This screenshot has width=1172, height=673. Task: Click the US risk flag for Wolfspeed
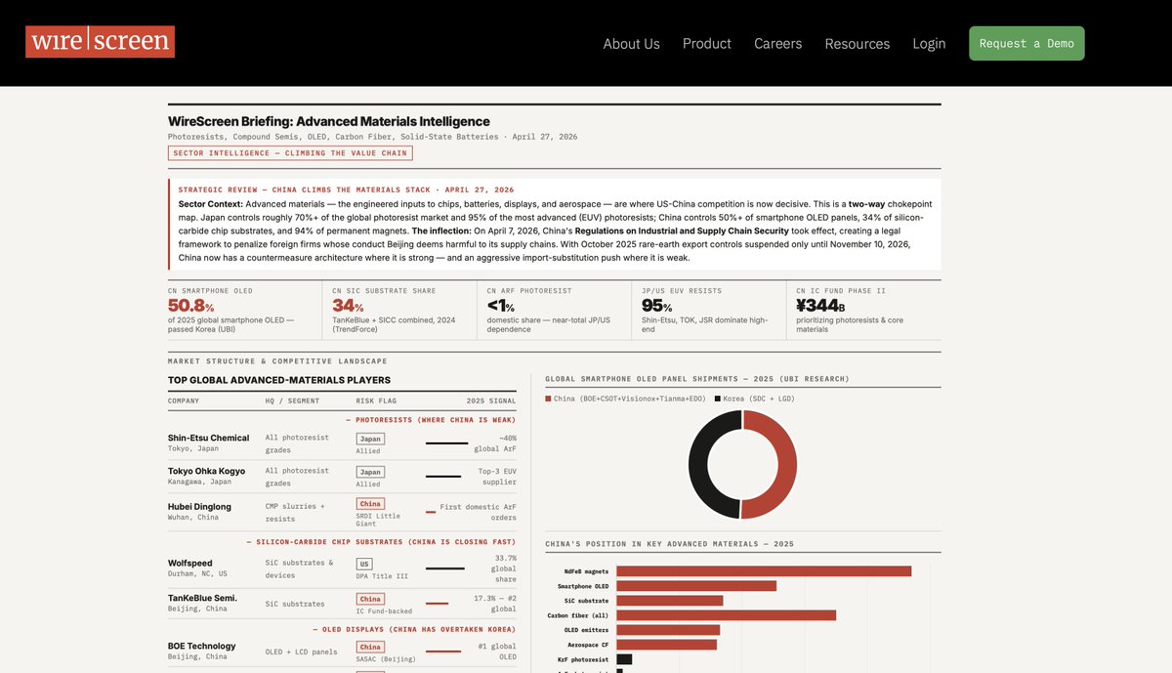coord(364,564)
